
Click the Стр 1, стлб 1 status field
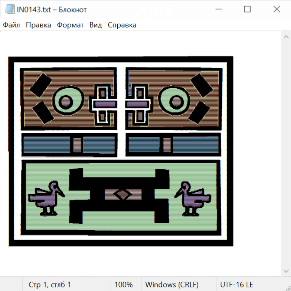[49, 285]
